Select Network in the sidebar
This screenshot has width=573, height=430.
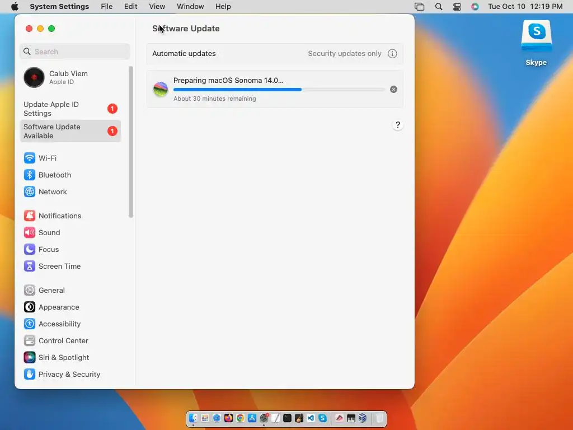click(45, 191)
